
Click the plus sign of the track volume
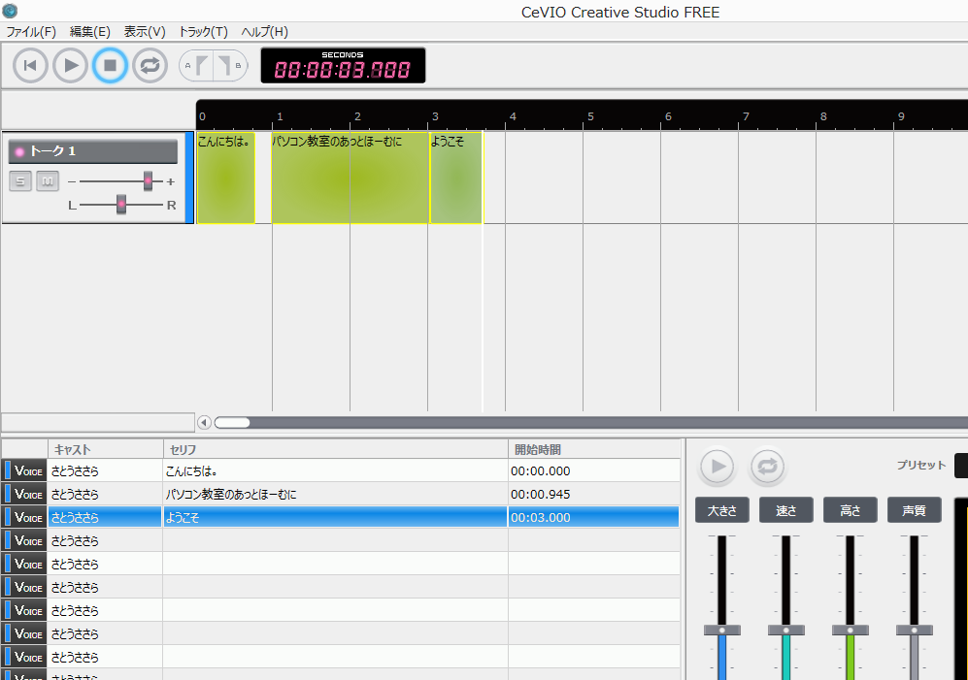pos(170,181)
